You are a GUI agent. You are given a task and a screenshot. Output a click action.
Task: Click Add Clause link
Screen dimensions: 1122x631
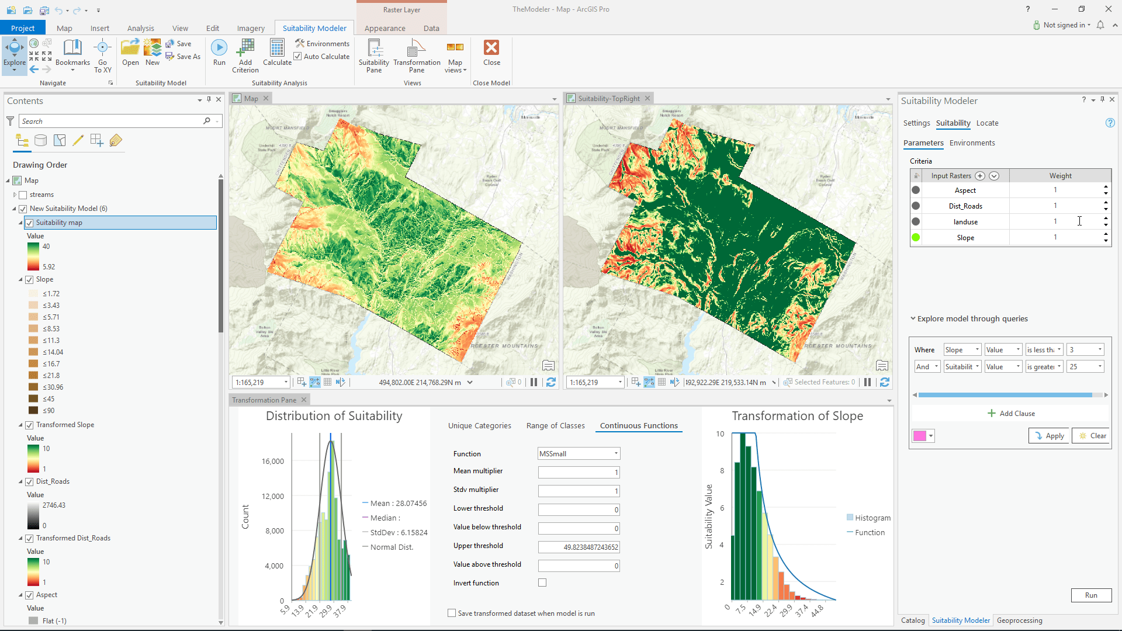[1011, 414]
